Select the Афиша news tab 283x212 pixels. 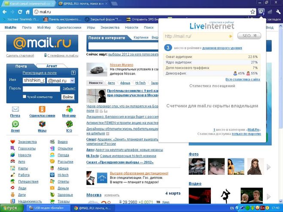tap(125, 83)
